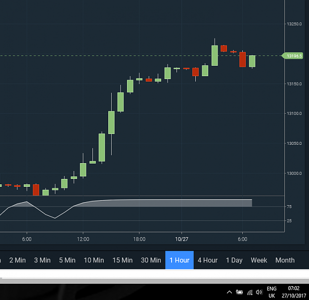Open the volume speaker tray icon
309x300 pixels.
click(x=259, y=292)
